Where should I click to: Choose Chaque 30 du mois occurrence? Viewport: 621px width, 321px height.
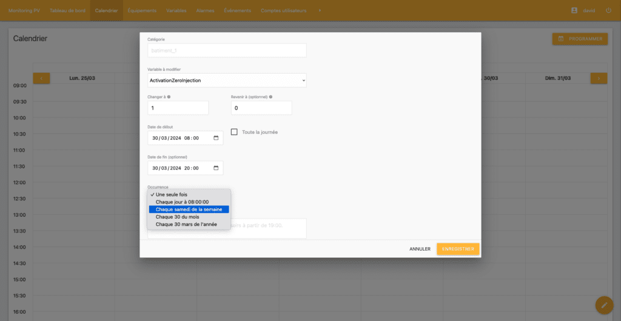[x=177, y=217]
